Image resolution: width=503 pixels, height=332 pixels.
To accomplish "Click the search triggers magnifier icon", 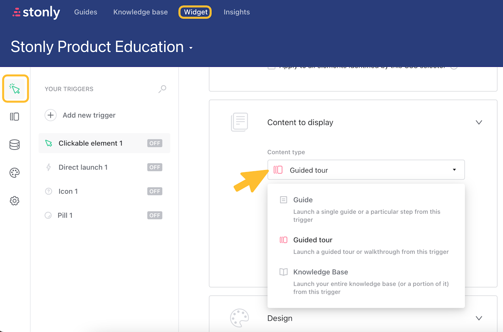I will [162, 89].
